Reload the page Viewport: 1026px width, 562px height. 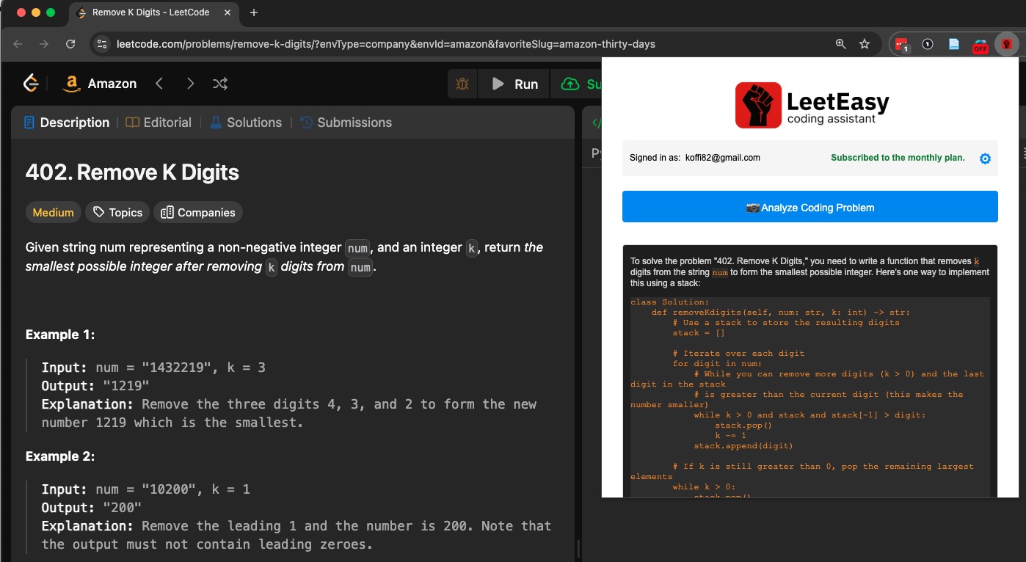click(x=70, y=44)
